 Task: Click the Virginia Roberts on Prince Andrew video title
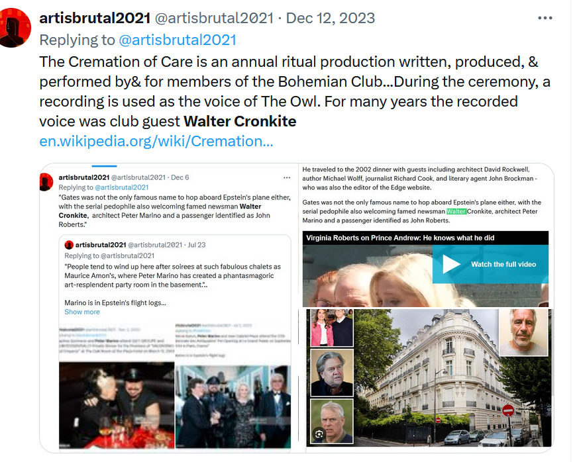tap(400, 238)
